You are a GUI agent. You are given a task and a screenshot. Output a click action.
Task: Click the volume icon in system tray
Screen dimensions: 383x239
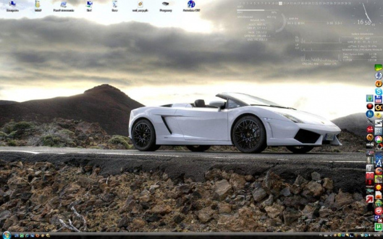370,235
